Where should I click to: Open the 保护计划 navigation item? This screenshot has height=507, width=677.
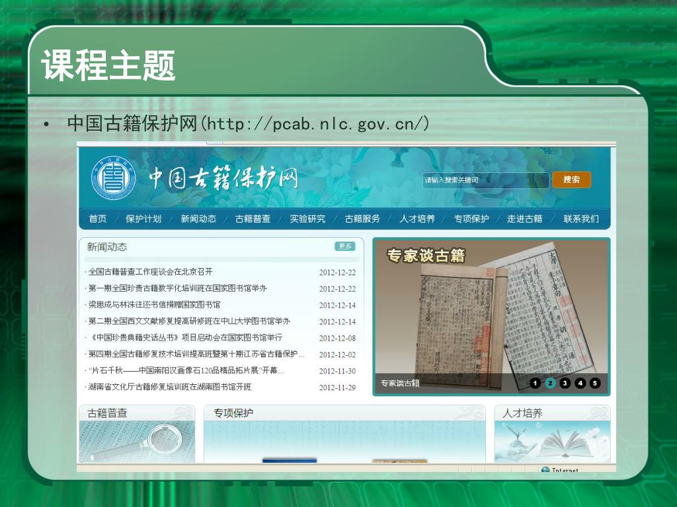(143, 219)
